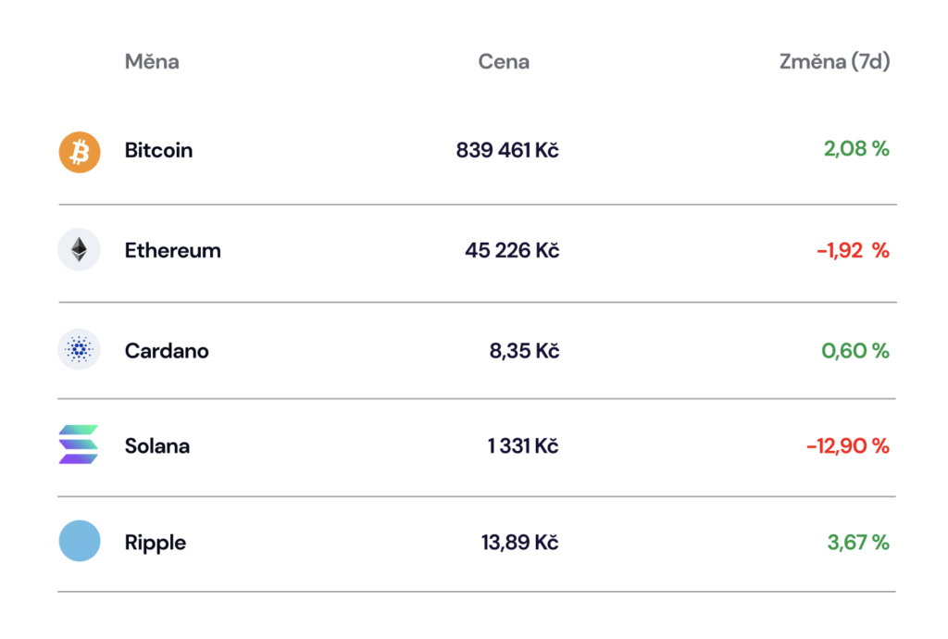Open the Solana currency name link
This screenshot has width=948, height=639.
pyautogui.click(x=157, y=445)
